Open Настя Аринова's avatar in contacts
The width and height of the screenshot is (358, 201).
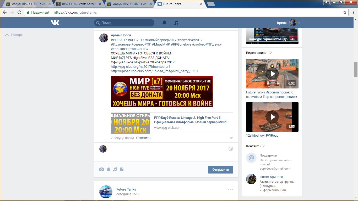[251, 179]
